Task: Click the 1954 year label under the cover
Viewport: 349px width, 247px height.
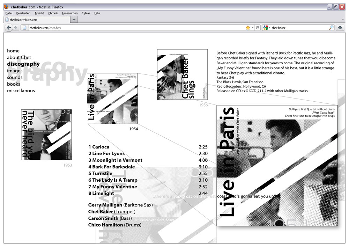Action: [x=134, y=129]
